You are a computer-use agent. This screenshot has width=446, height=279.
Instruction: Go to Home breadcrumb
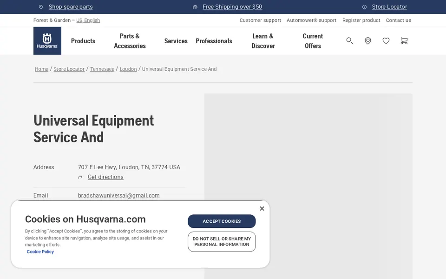pyautogui.click(x=41, y=69)
